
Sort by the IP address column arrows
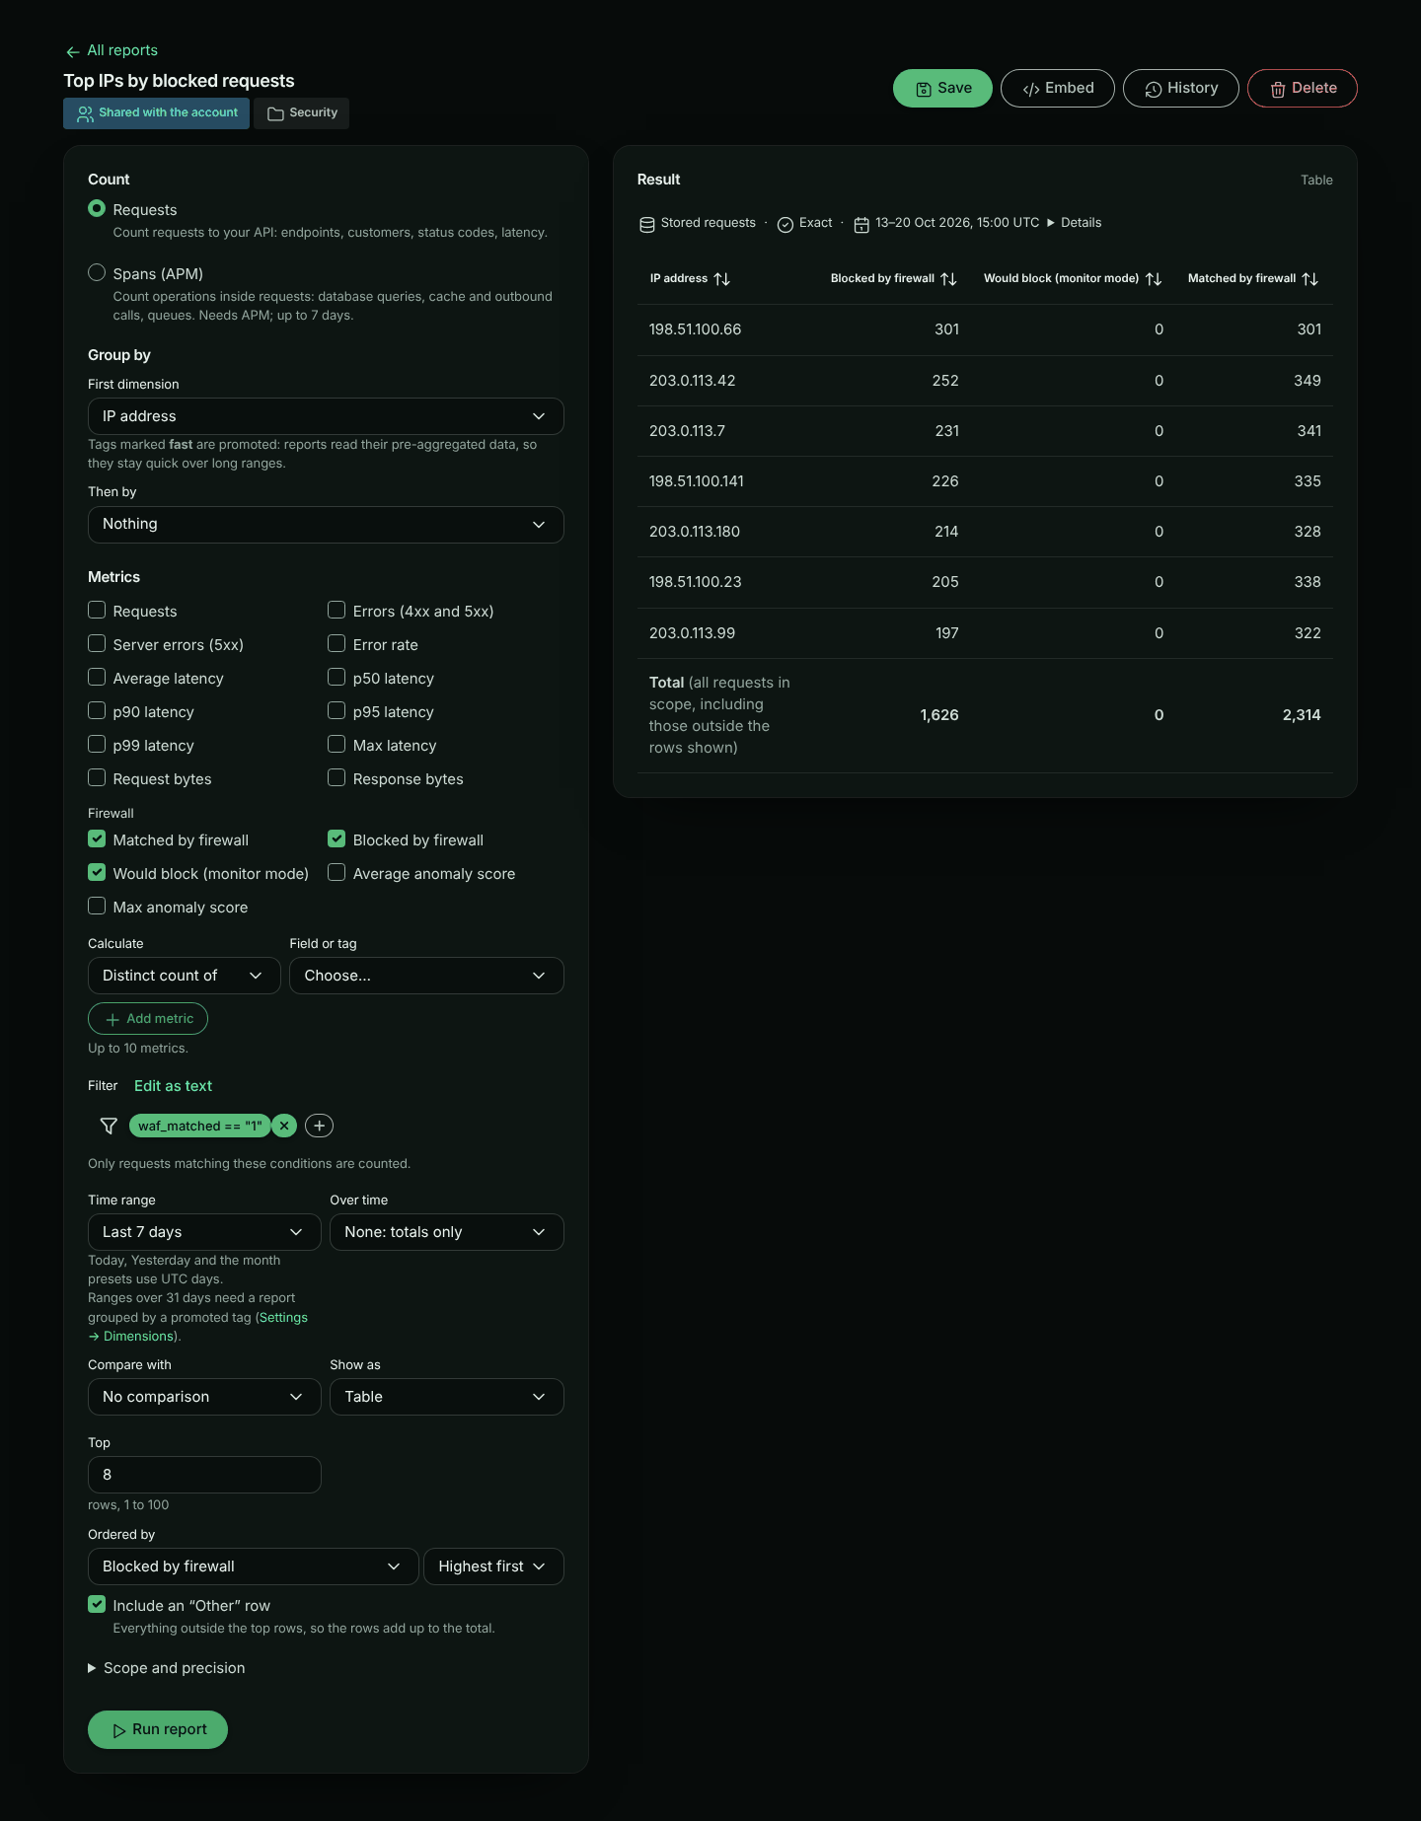point(721,279)
